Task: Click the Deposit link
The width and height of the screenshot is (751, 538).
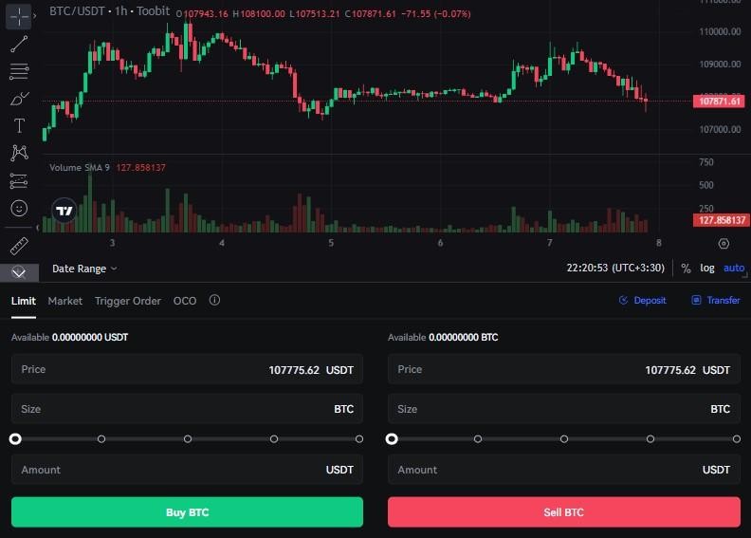Action: tap(643, 301)
